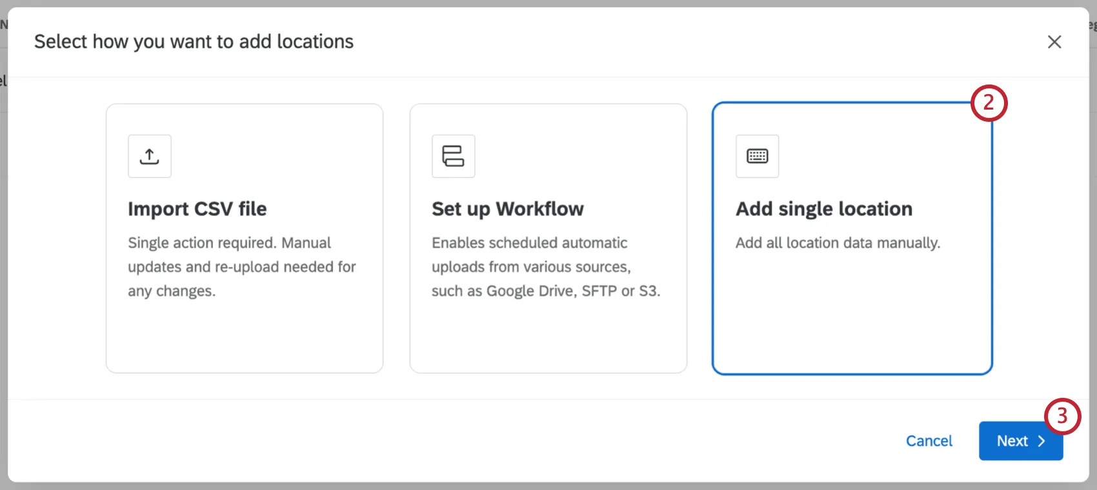Close the add locations dialog
Viewport: 1097px width, 490px height.
pos(1054,42)
